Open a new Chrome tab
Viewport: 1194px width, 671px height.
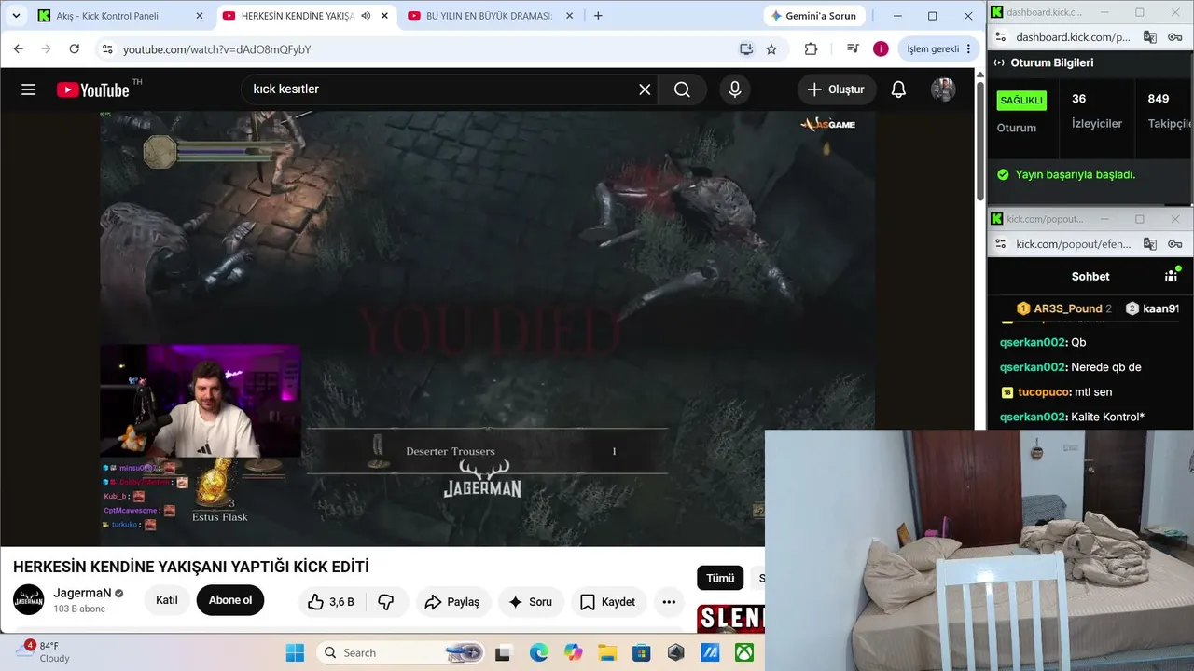pyautogui.click(x=598, y=16)
